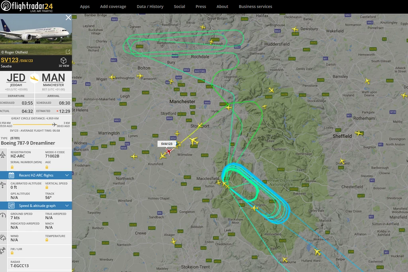
Task: Click the locked serial number padlock icon
Action: coord(12,167)
